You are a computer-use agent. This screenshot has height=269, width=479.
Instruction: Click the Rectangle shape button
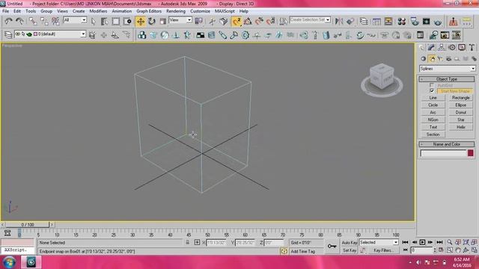tap(461, 98)
